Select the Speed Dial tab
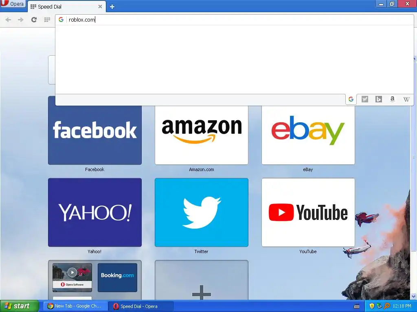 pos(66,6)
